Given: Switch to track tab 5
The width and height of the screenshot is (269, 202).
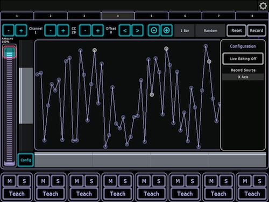Looking at the screenshot, I should tap(152, 16).
